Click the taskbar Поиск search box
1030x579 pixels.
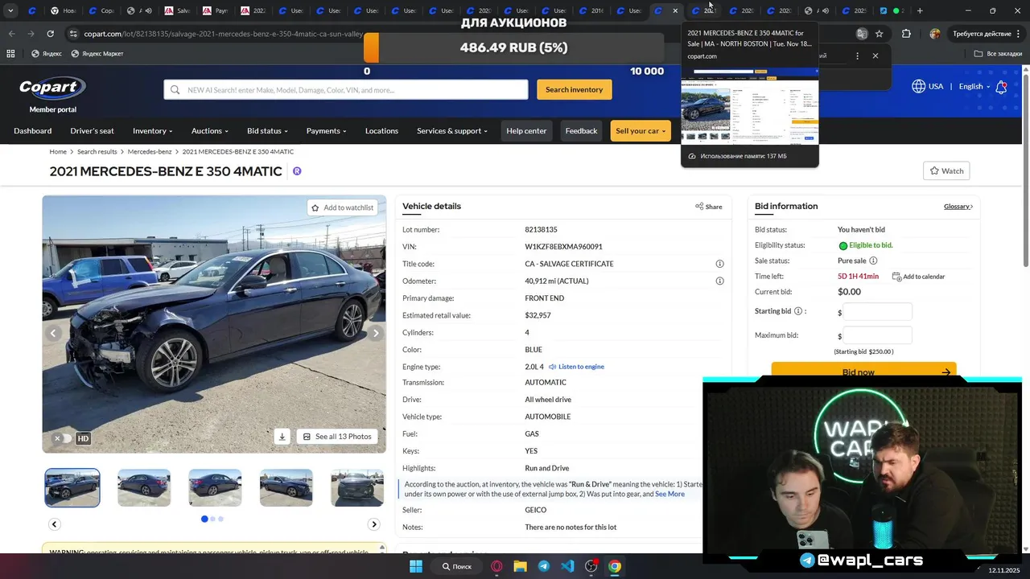click(x=456, y=566)
